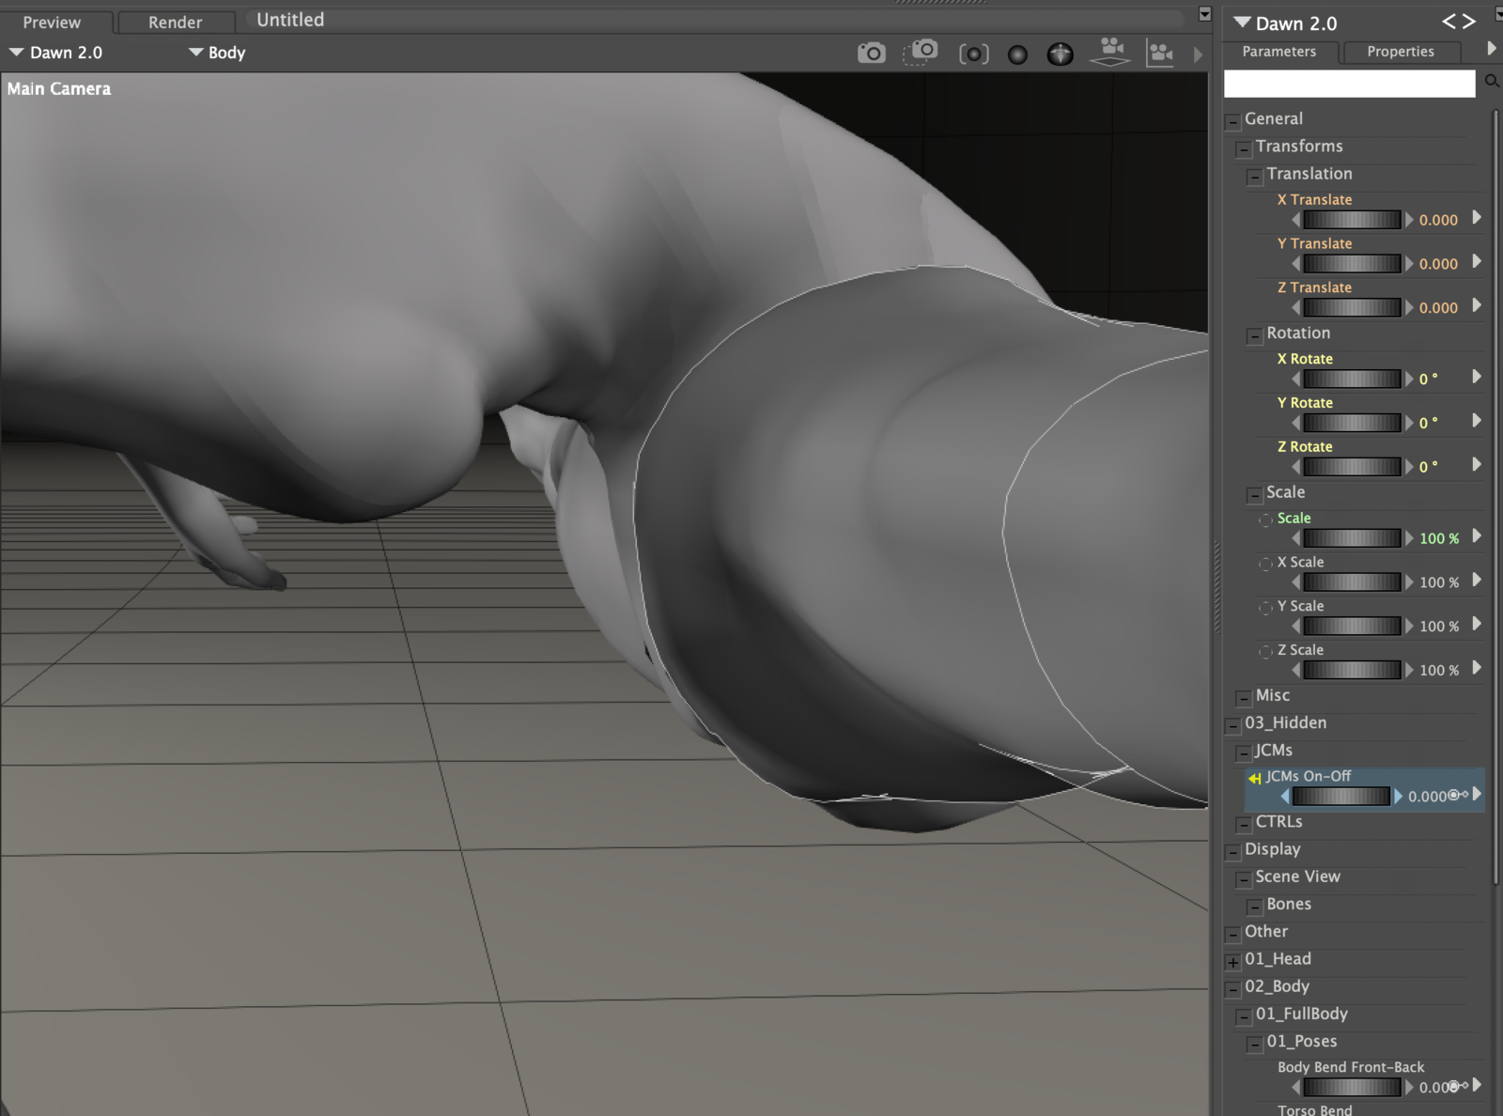Open X Translate parameter options arrow
Viewport: 1503px width, 1116px height.
click(x=1477, y=217)
